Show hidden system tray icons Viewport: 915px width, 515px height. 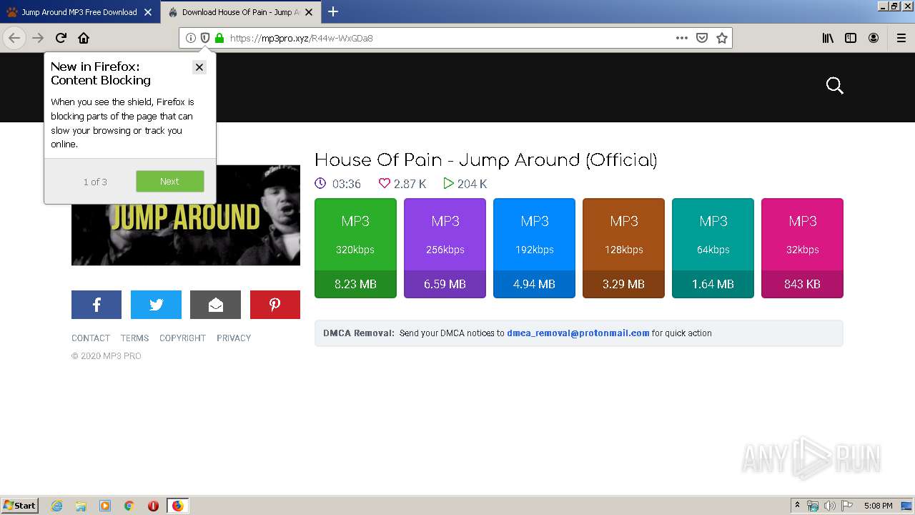pos(798,506)
